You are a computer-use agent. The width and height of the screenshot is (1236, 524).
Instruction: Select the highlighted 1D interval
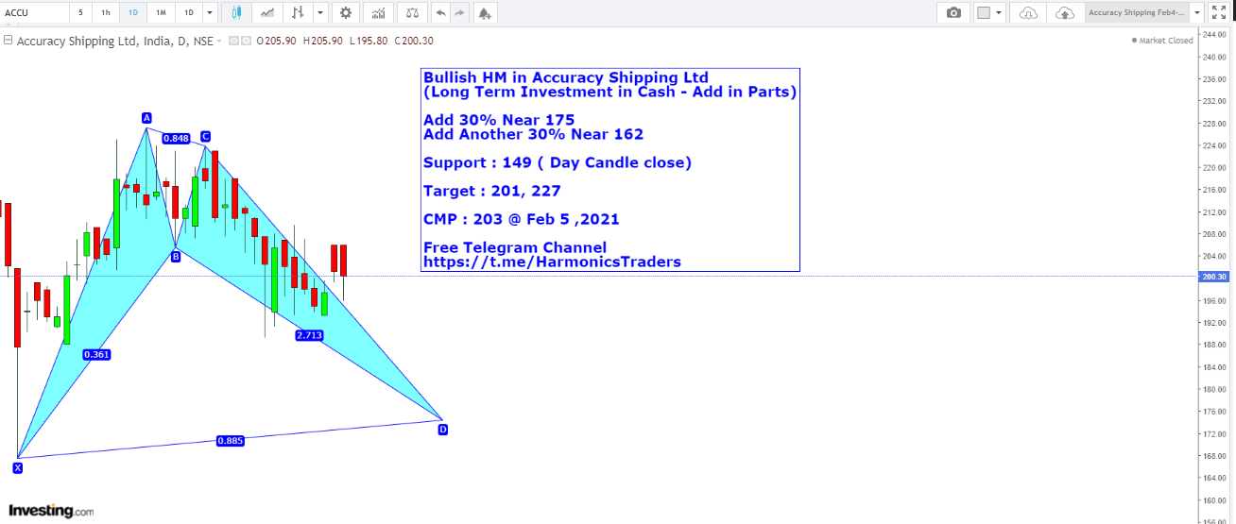click(133, 12)
